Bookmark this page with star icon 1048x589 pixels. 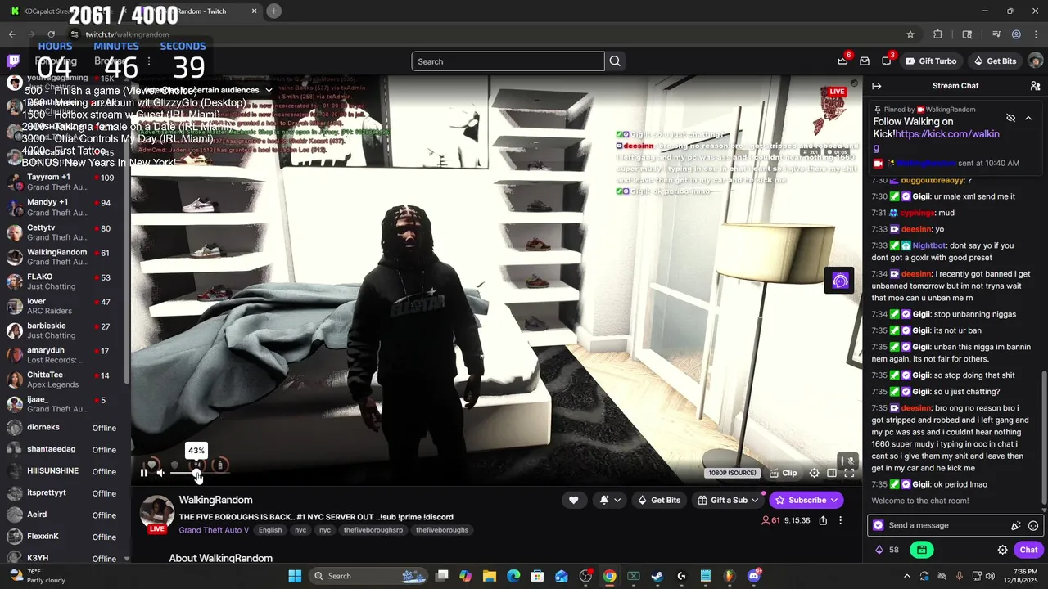tap(910, 34)
